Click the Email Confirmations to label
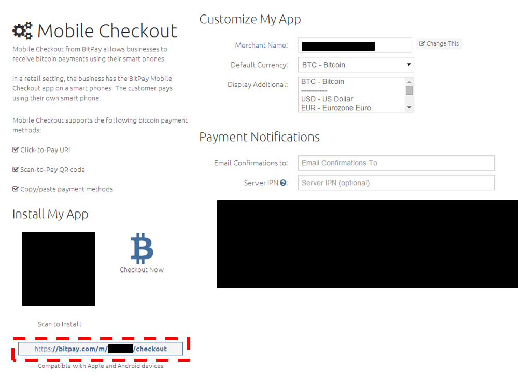523x378 pixels. pyautogui.click(x=251, y=163)
